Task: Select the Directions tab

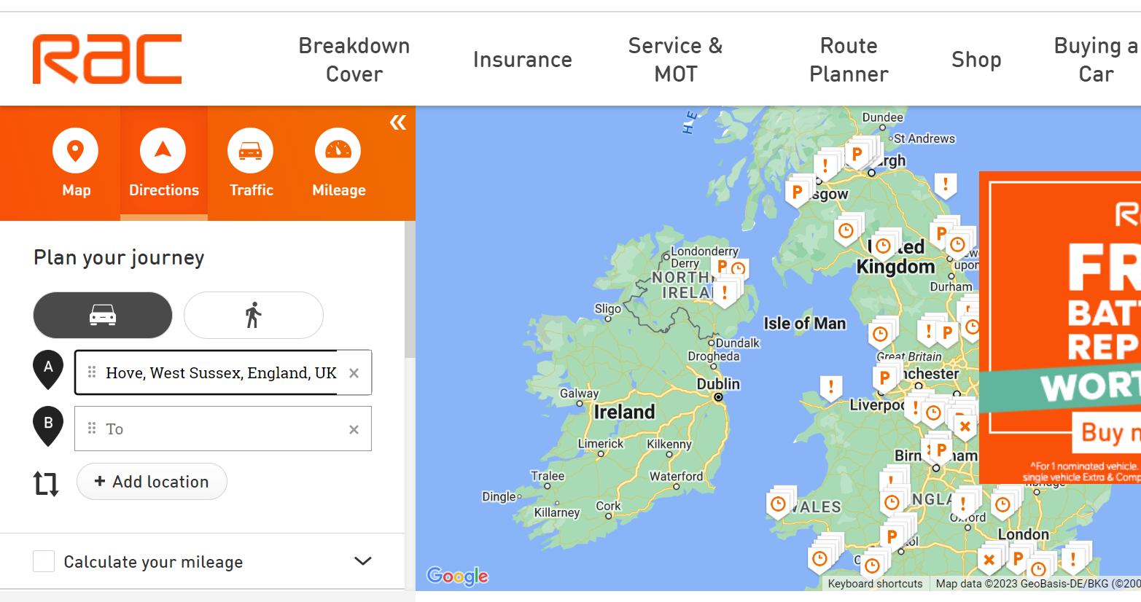Action: click(x=164, y=163)
